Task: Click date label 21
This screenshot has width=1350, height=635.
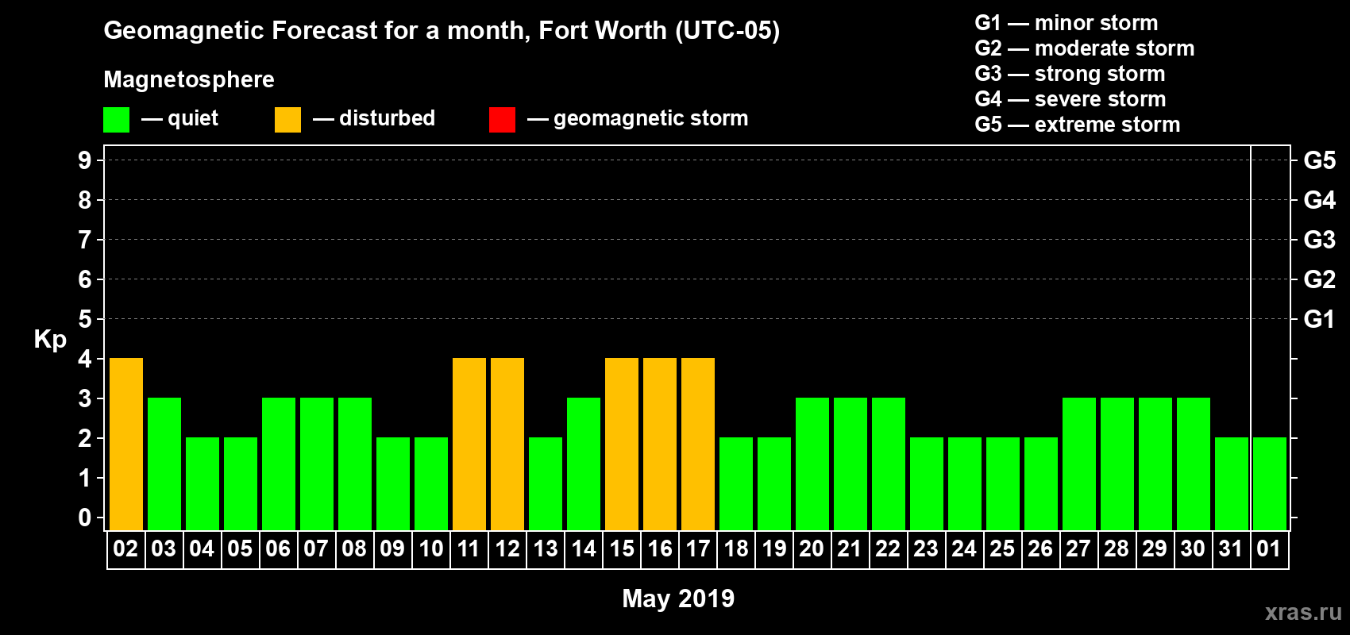Action: pos(850,549)
